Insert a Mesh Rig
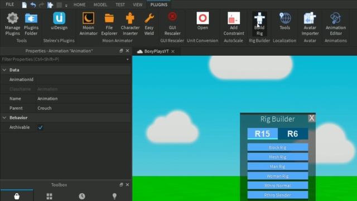The height and width of the screenshot is (201, 357). click(278, 157)
